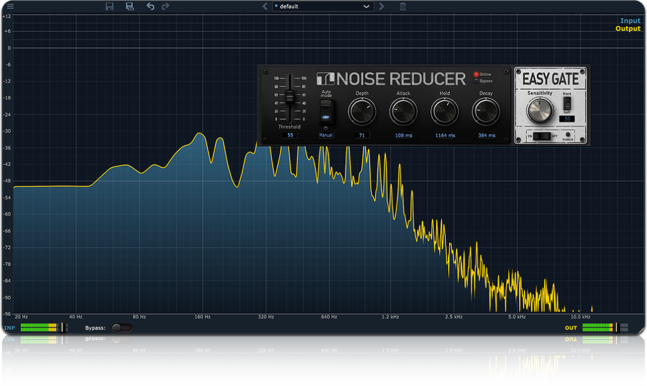Toggle the Easy Gate ON/OFF power switch
647x386 pixels.
[542, 135]
